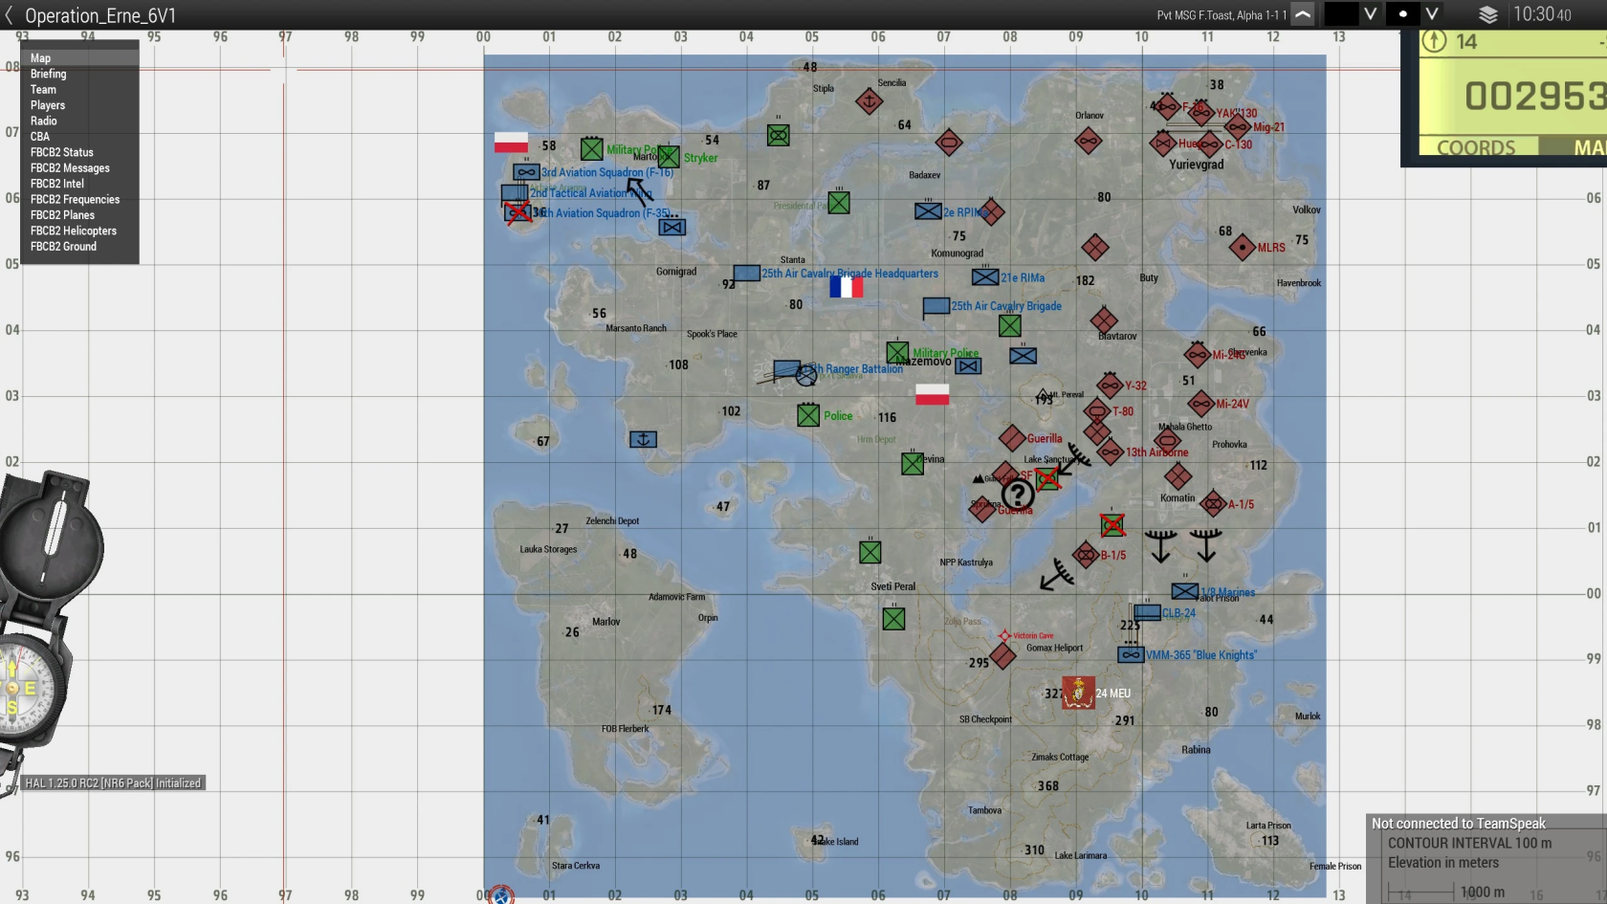The image size is (1607, 904).
Task: Open FBCB2 Helicopters
Action: (x=73, y=230)
